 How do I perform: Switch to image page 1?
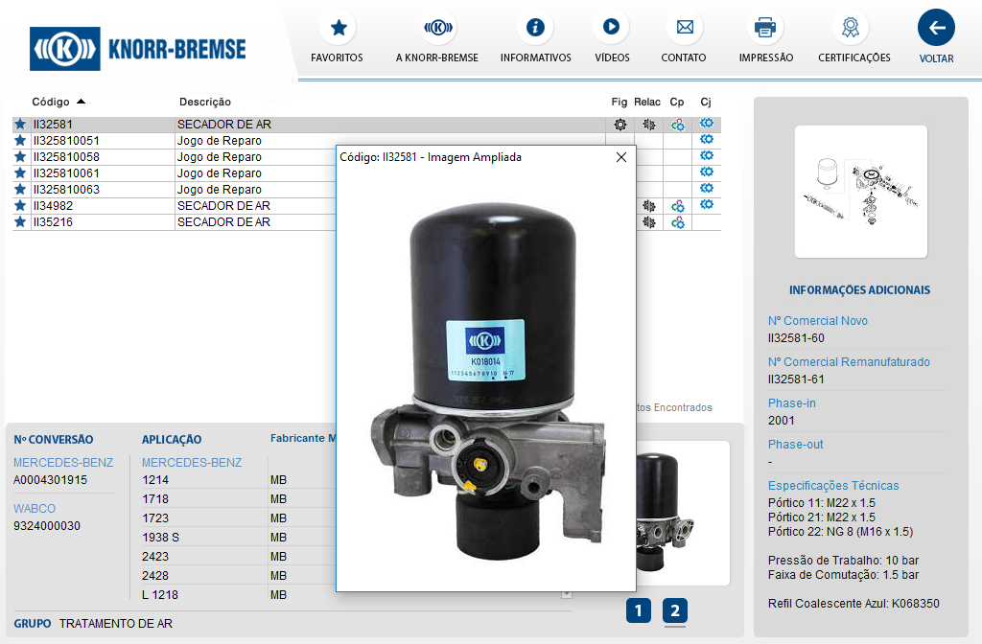click(639, 610)
